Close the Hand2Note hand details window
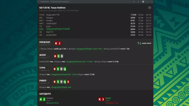This screenshot has width=189, height=106. pyautogui.click(x=152, y=2)
